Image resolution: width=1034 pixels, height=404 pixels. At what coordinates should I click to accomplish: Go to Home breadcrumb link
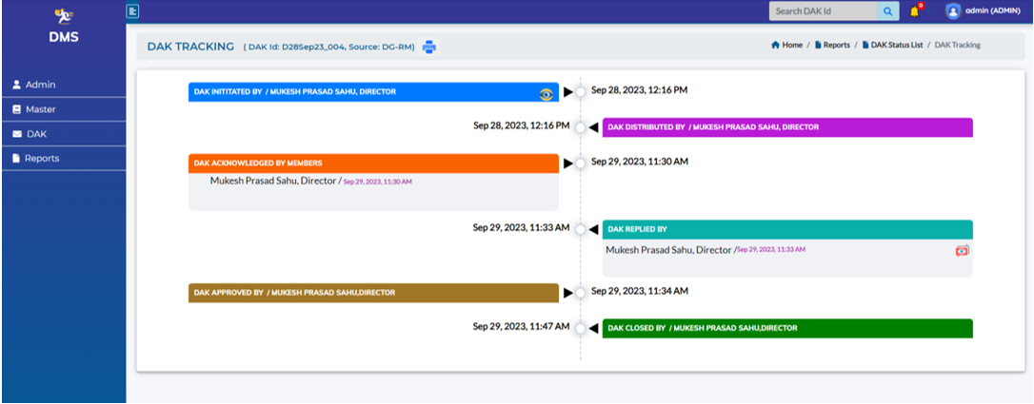coord(787,46)
